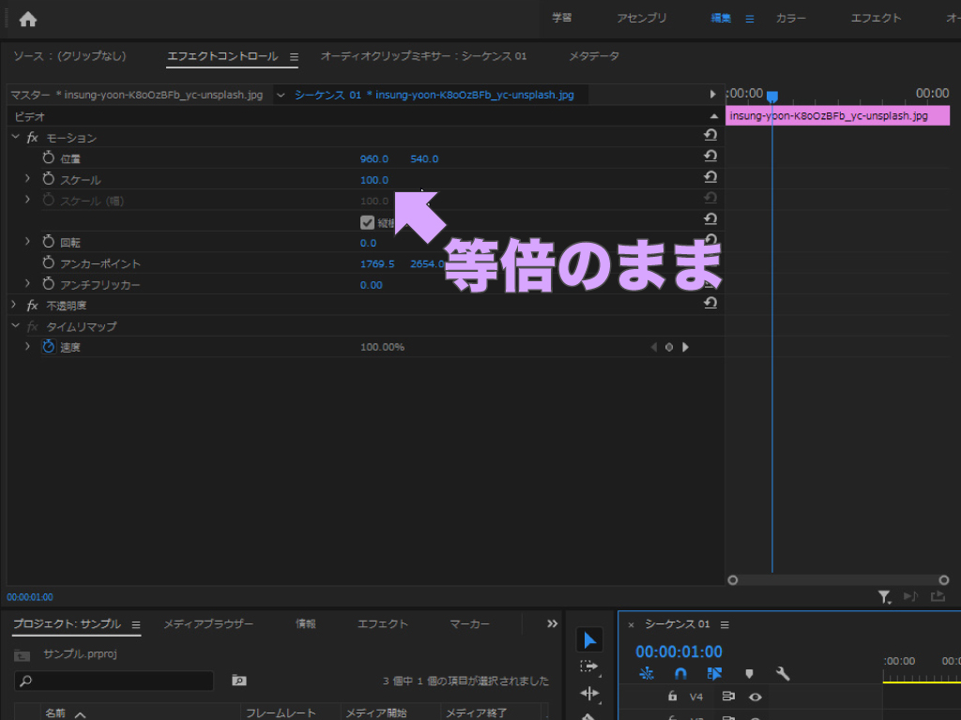Add a marker in Sequence 01 timeline
The height and width of the screenshot is (720, 961).
tap(749, 674)
